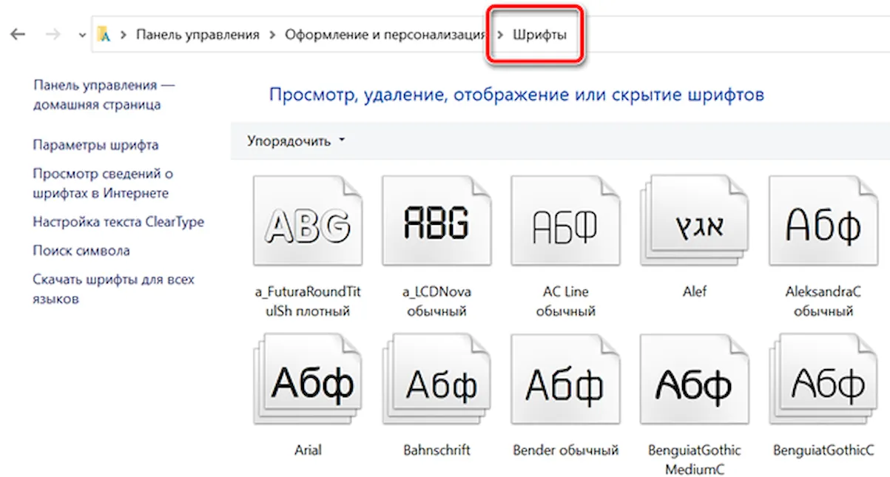
Task: Click the Forward navigation arrow
Action: [x=53, y=35]
